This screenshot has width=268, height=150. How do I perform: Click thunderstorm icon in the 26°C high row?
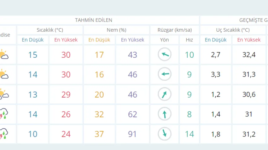click(x=4, y=114)
